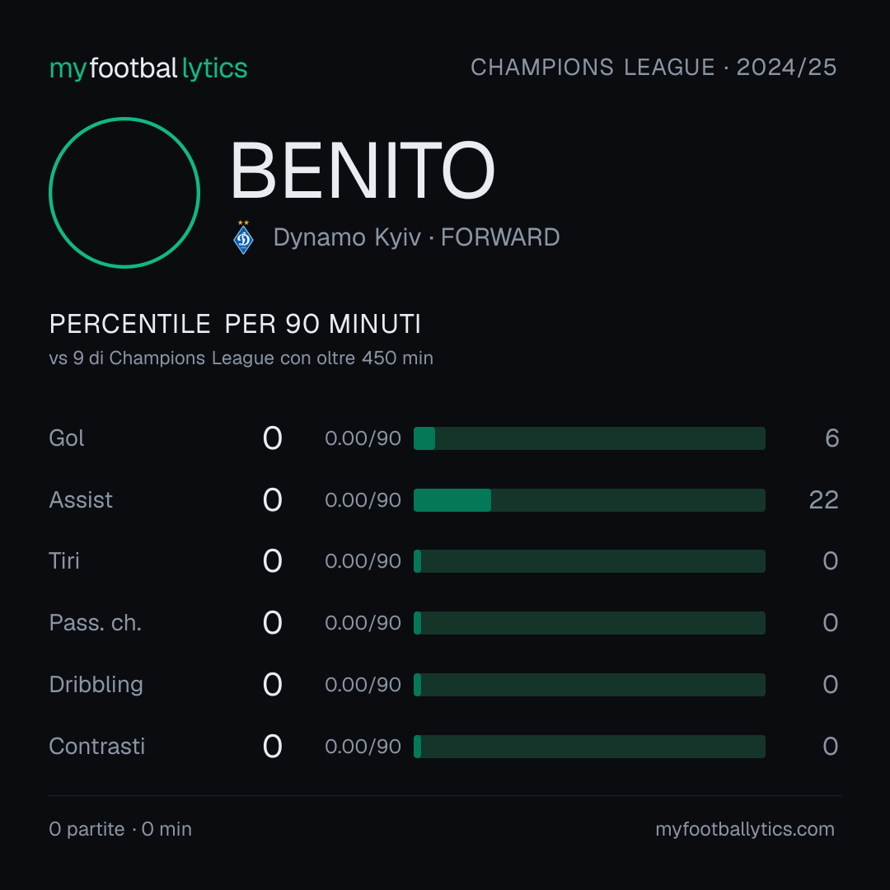Click the Dribbling percentile bar
This screenshot has height=890, width=890.
coord(589,685)
